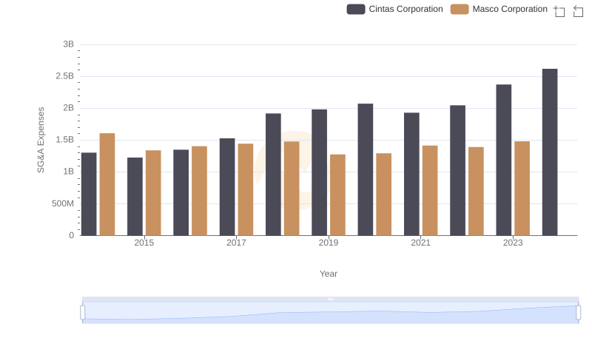Click Masco bar for 2017
This screenshot has width=592, height=341.
(x=246, y=190)
